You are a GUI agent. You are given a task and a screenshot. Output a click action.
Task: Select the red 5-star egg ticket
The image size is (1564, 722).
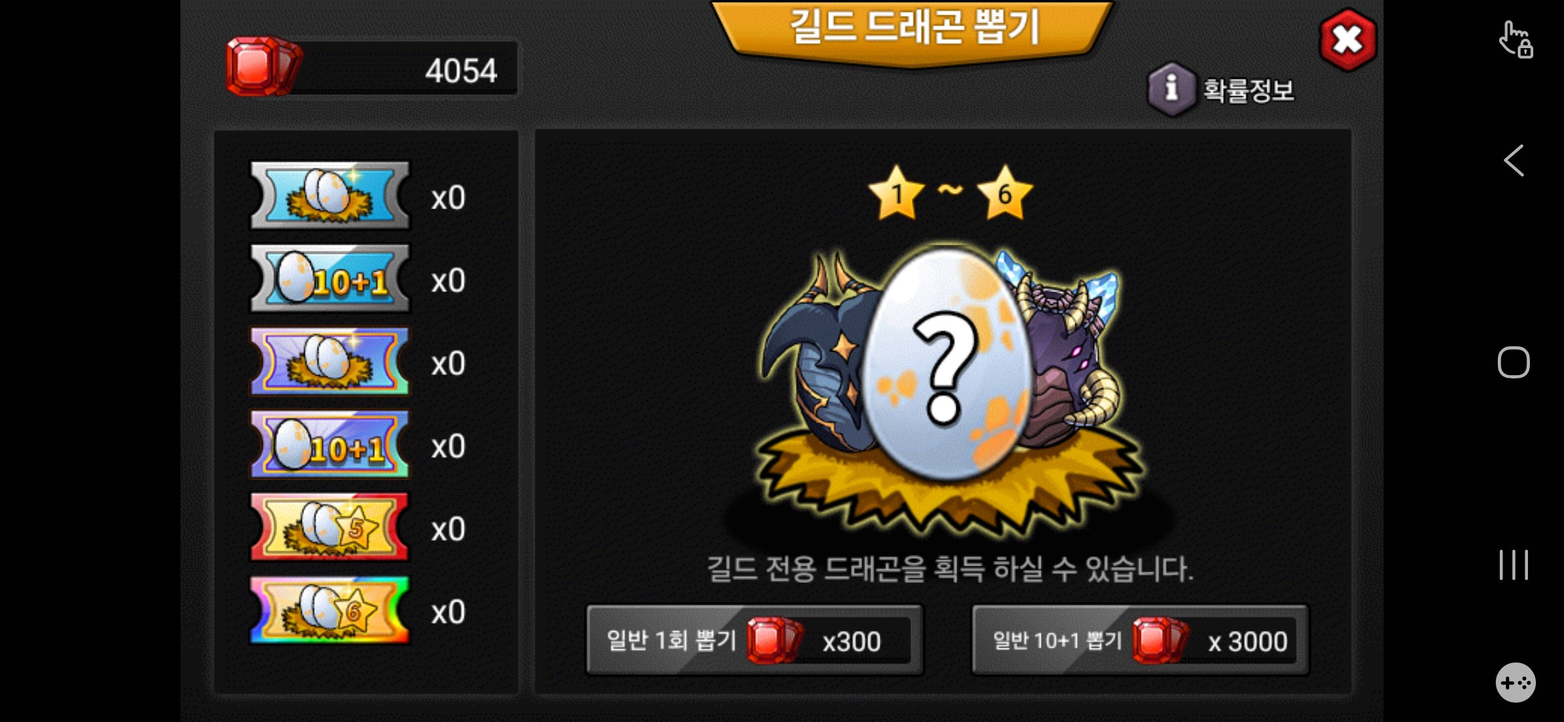(330, 527)
